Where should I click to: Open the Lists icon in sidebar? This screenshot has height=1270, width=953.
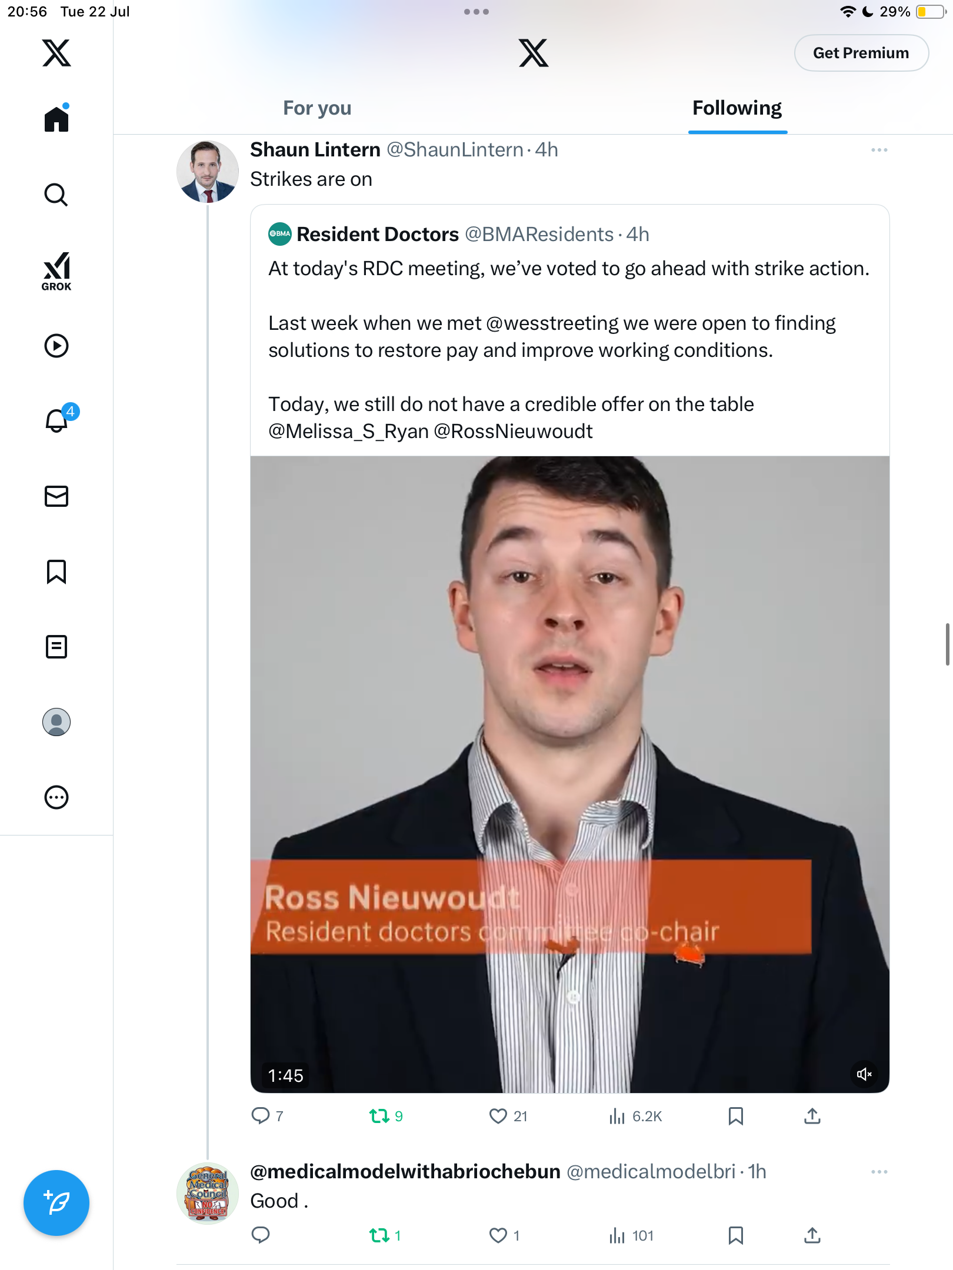(56, 647)
